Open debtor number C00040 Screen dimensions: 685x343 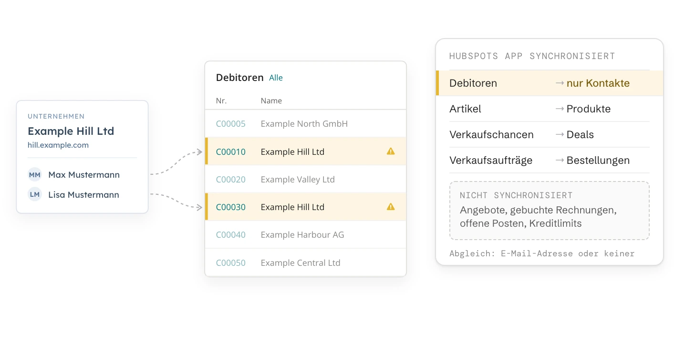point(231,235)
